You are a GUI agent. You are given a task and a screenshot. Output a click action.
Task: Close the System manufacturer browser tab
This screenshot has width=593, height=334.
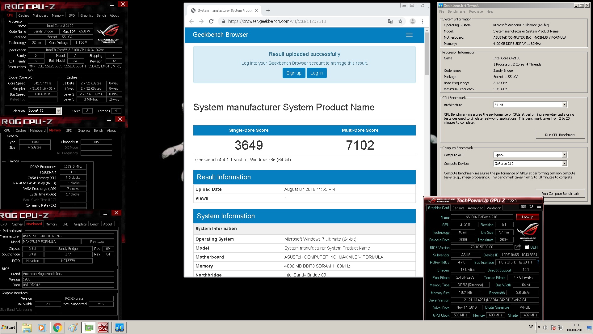tap(256, 11)
